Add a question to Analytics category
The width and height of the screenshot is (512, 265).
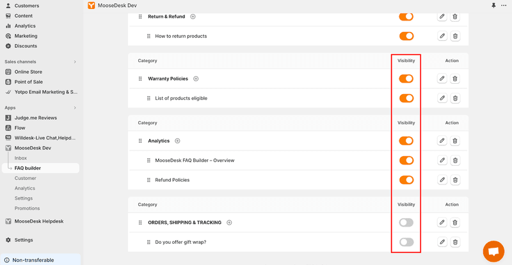pos(177,141)
